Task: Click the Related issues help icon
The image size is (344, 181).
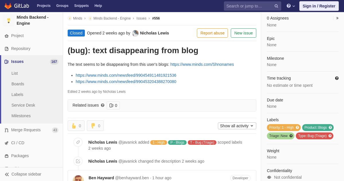Action: (x=103, y=105)
